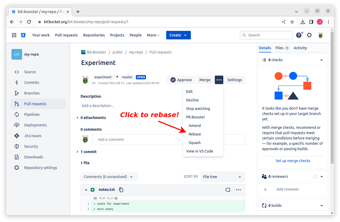Click the Approve button

[x=181, y=80]
